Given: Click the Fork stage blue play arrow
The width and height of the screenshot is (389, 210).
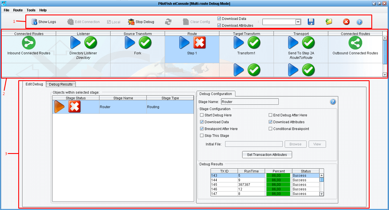Looking at the screenshot, I should coord(130,43).
